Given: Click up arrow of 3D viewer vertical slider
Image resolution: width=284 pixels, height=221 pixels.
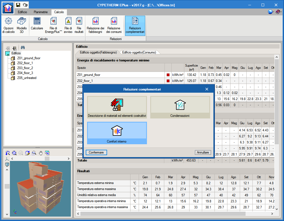Looking at the screenshot, I should tap(7, 170).
